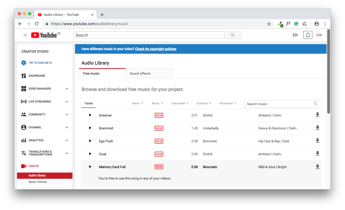
Task: Expand the Analytics section chevron
Action: point(67,140)
